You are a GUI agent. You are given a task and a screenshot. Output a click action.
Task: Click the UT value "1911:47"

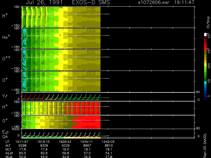pos(22,142)
